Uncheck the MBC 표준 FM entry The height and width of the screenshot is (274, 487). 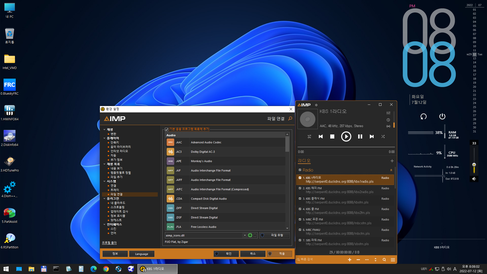(300, 219)
